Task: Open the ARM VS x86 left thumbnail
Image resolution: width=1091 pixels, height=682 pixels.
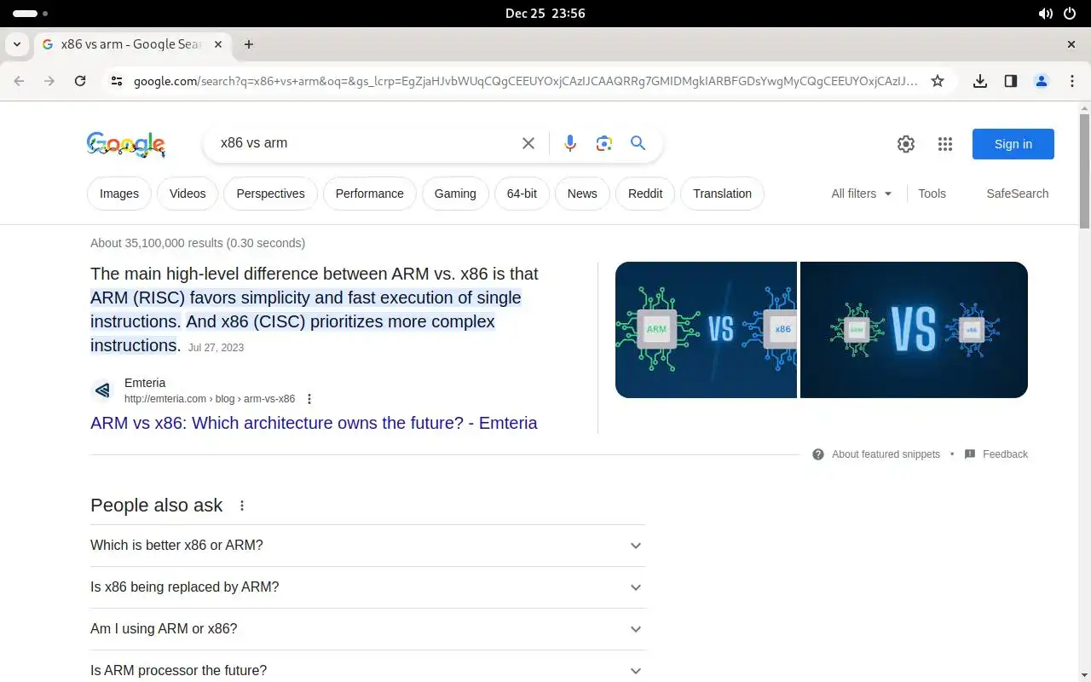Action: (x=706, y=330)
